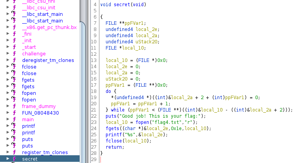The width and height of the screenshot is (304, 163).
Task: Expand the _init tree node
Action: pos(8,40)
